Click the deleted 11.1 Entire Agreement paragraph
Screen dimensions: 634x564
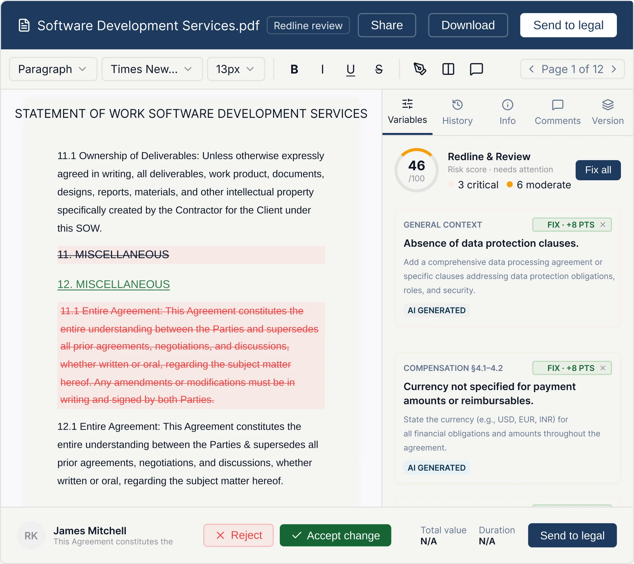(191, 355)
